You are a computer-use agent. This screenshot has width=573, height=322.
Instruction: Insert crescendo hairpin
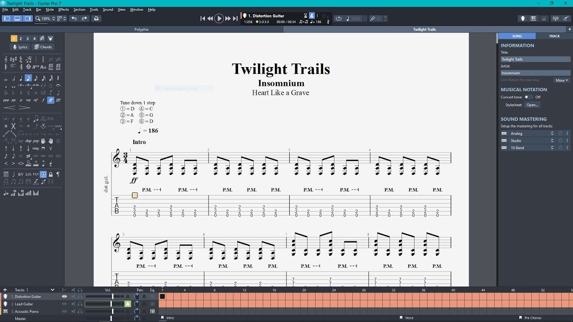coord(9,108)
